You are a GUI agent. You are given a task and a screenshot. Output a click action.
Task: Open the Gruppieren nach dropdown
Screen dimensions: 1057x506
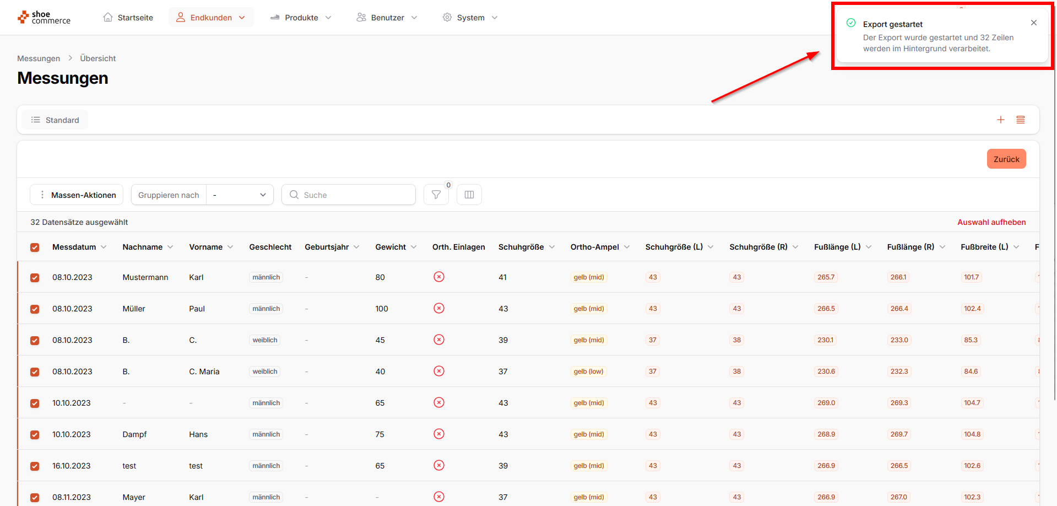coord(240,195)
